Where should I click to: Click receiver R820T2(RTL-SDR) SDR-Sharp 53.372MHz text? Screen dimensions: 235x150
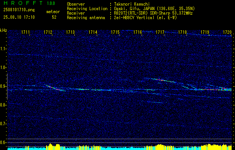(x=153, y=13)
